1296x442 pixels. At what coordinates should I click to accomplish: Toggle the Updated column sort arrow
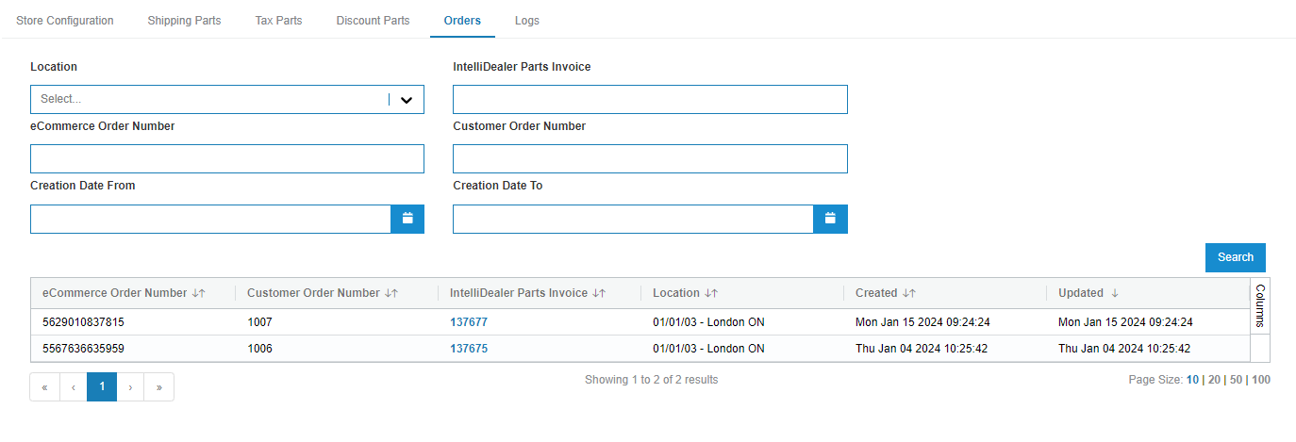(x=1115, y=293)
